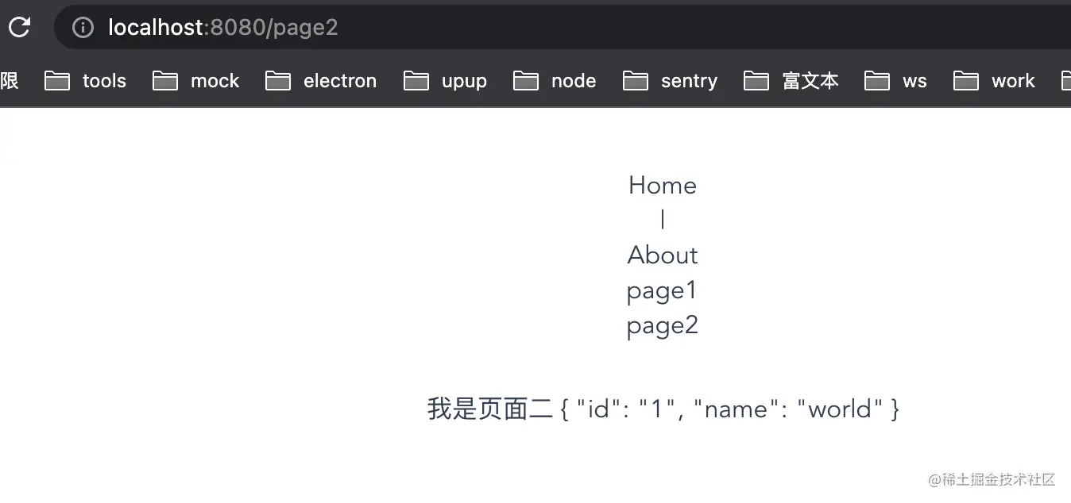Click the folder icon beside mock
The image size is (1071, 503).
pyautogui.click(x=165, y=81)
